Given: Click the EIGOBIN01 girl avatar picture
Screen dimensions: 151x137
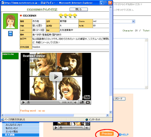Looking at the screenshot, I should (x=11, y=21).
